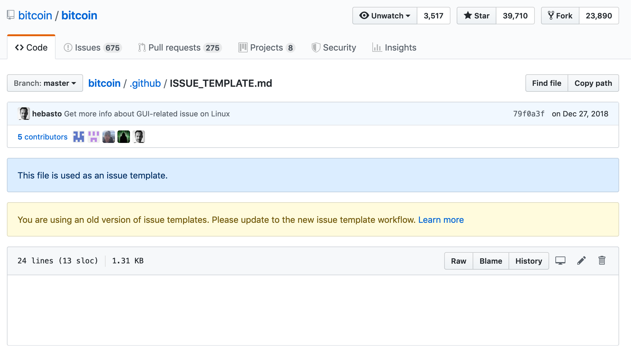Switch to the Issues tab

(x=92, y=47)
